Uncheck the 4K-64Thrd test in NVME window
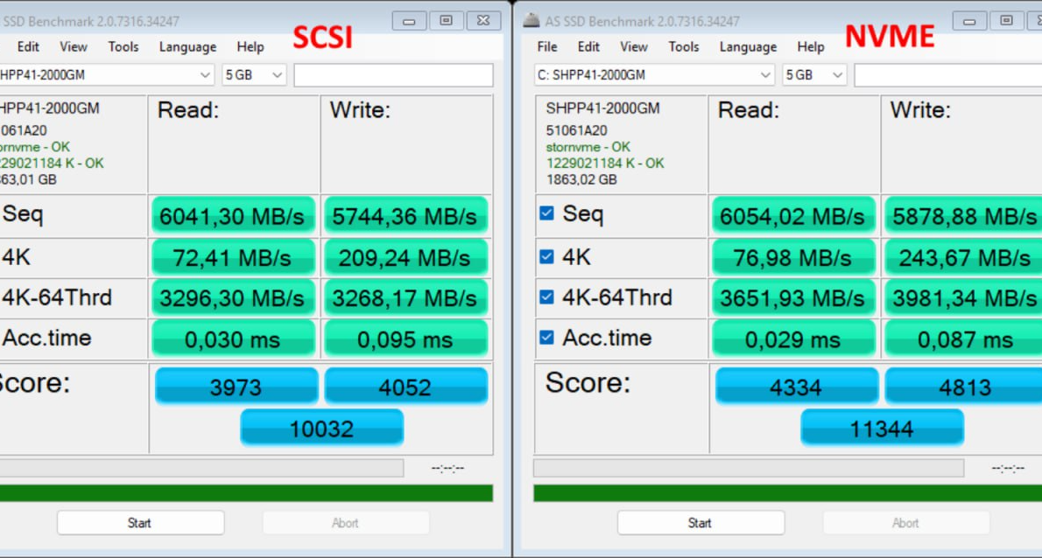 (x=547, y=297)
